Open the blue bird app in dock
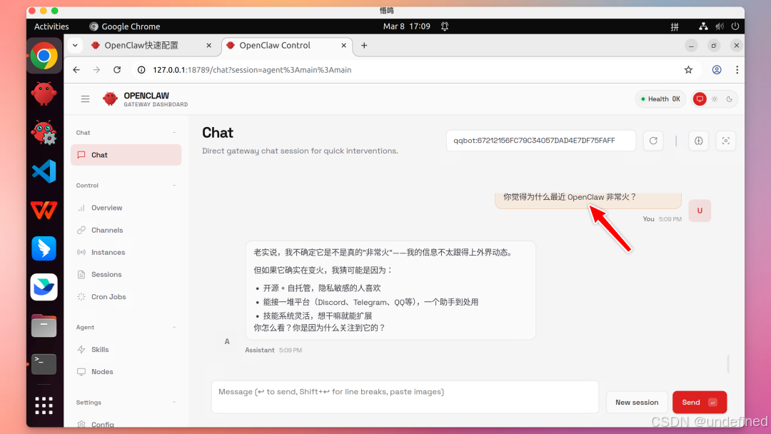The image size is (771, 434). [x=44, y=248]
